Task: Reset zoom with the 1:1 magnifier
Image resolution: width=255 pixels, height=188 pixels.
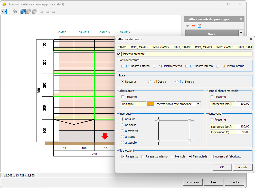Action: tap(53, 12)
